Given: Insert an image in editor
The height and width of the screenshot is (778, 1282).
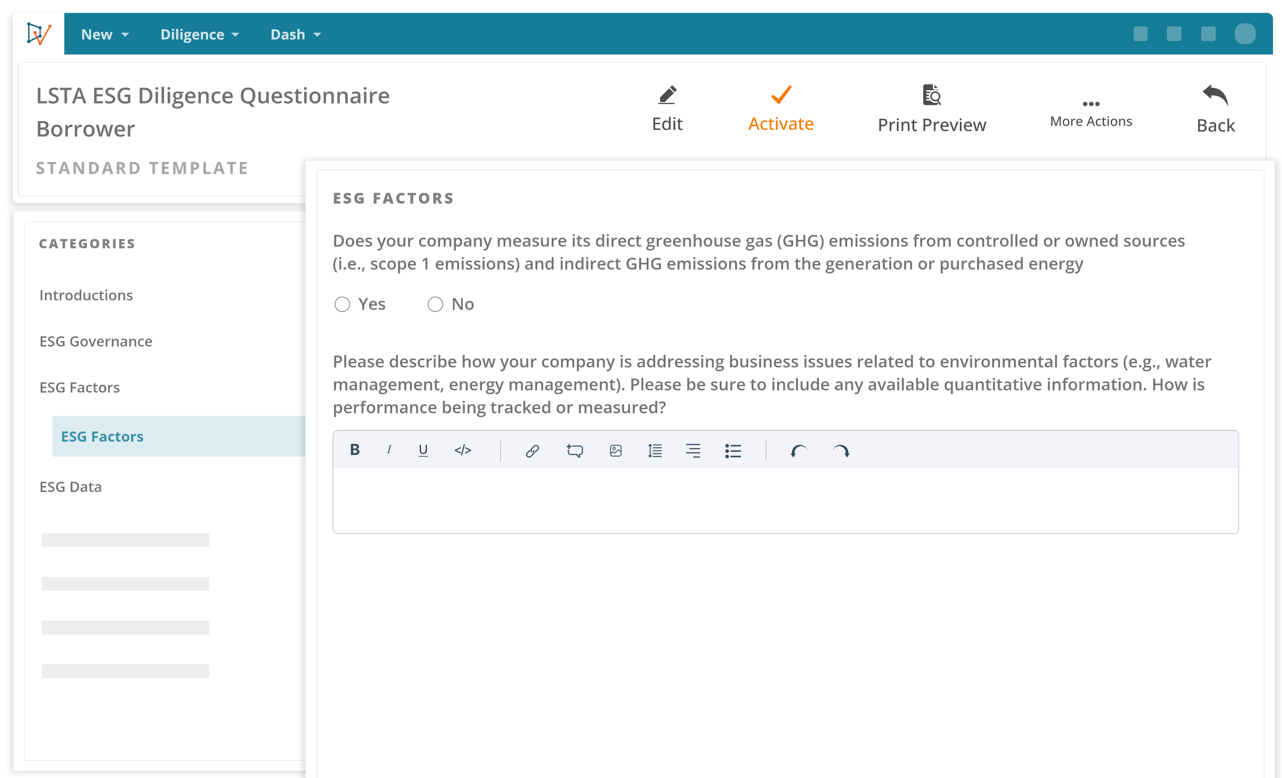Looking at the screenshot, I should [616, 451].
